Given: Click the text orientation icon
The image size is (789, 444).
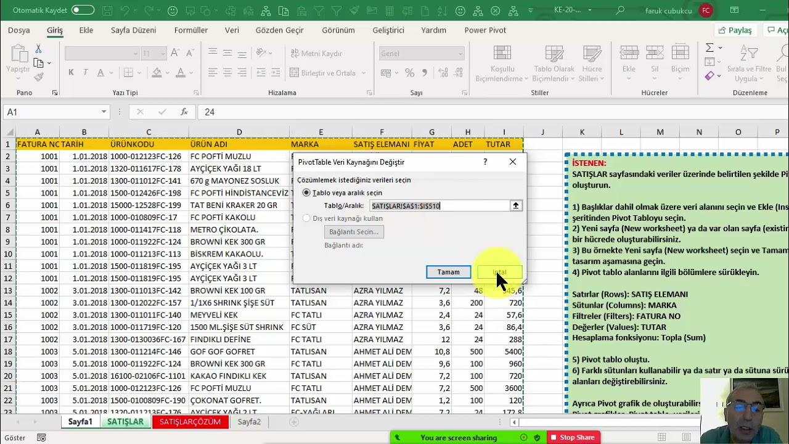Looking at the screenshot, I should pyautogui.click(x=261, y=54).
